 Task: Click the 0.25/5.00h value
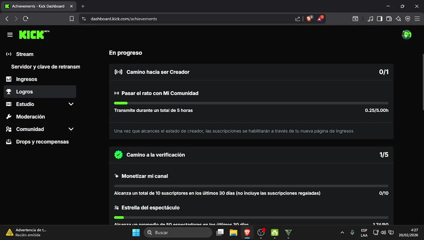(377, 110)
